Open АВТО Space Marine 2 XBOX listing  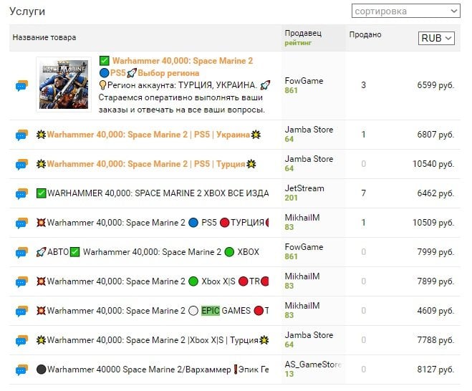pos(148,252)
